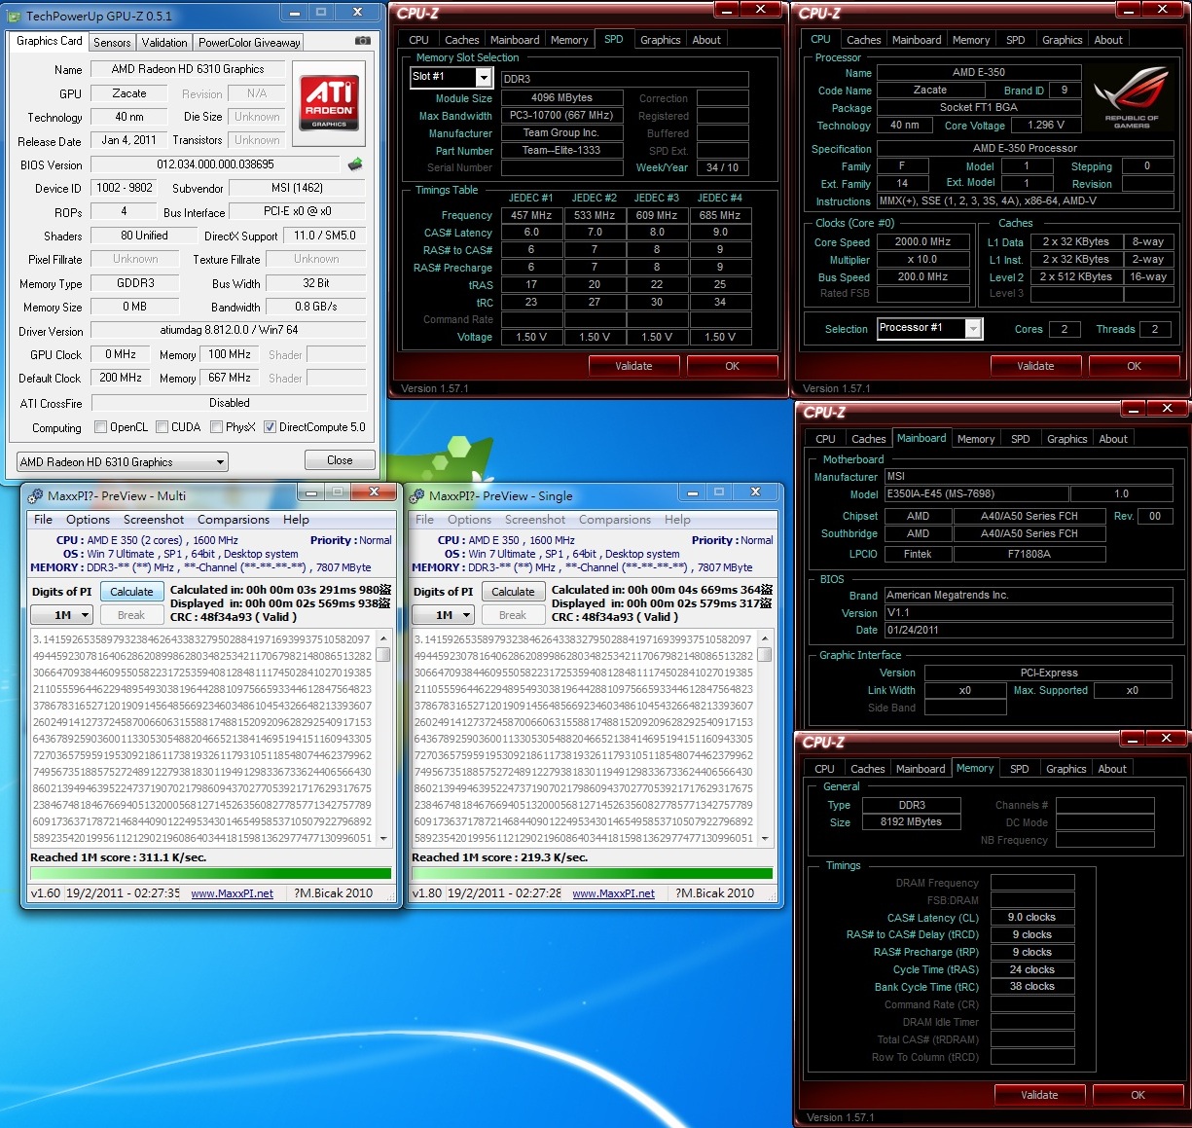Open the Memory tab in CPU-Z processor window
1192x1128 pixels.
pyautogui.click(x=971, y=40)
